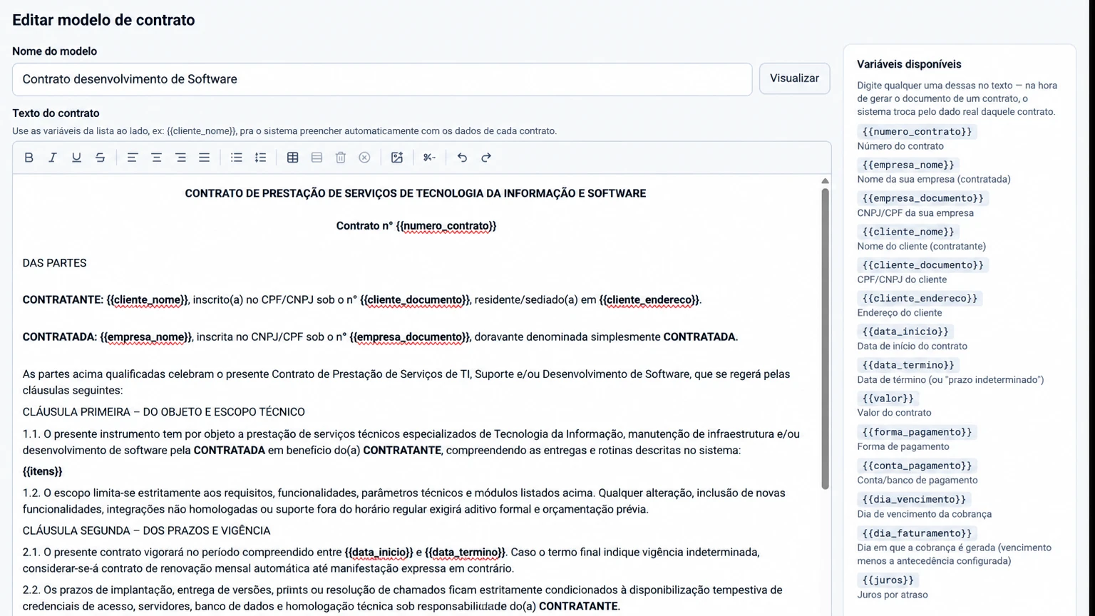Center-align the text
This screenshot has width=1095, height=616.
[156, 158]
